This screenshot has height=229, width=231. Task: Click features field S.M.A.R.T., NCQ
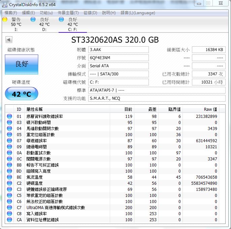(x=157, y=98)
